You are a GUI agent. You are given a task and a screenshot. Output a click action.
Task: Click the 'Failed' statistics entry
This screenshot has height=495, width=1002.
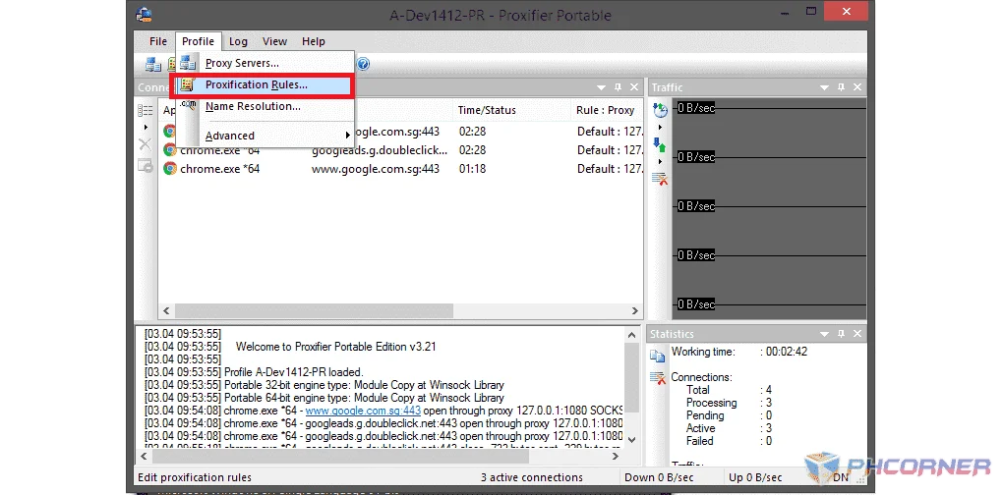pos(700,441)
